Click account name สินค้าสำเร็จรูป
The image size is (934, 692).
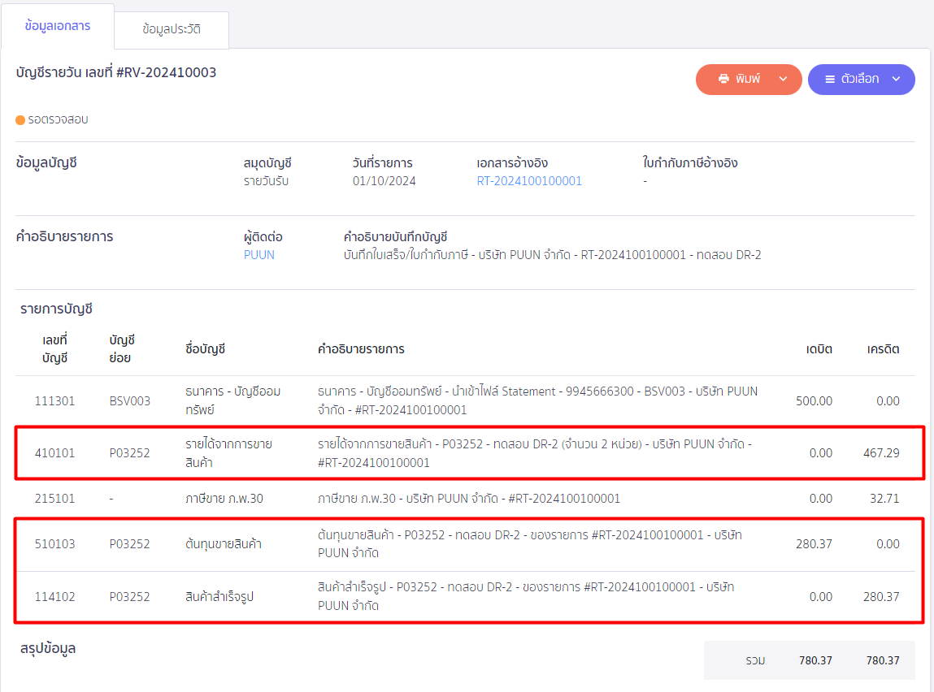click(x=219, y=597)
